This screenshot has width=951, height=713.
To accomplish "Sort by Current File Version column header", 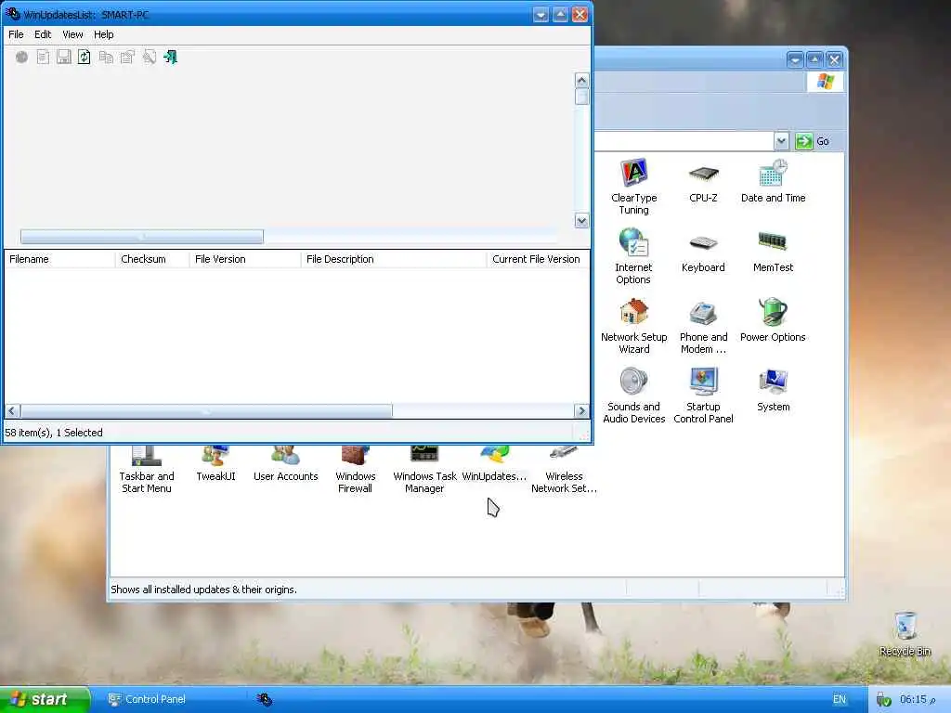I will pyautogui.click(x=538, y=259).
